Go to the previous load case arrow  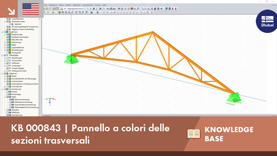point(87,9)
